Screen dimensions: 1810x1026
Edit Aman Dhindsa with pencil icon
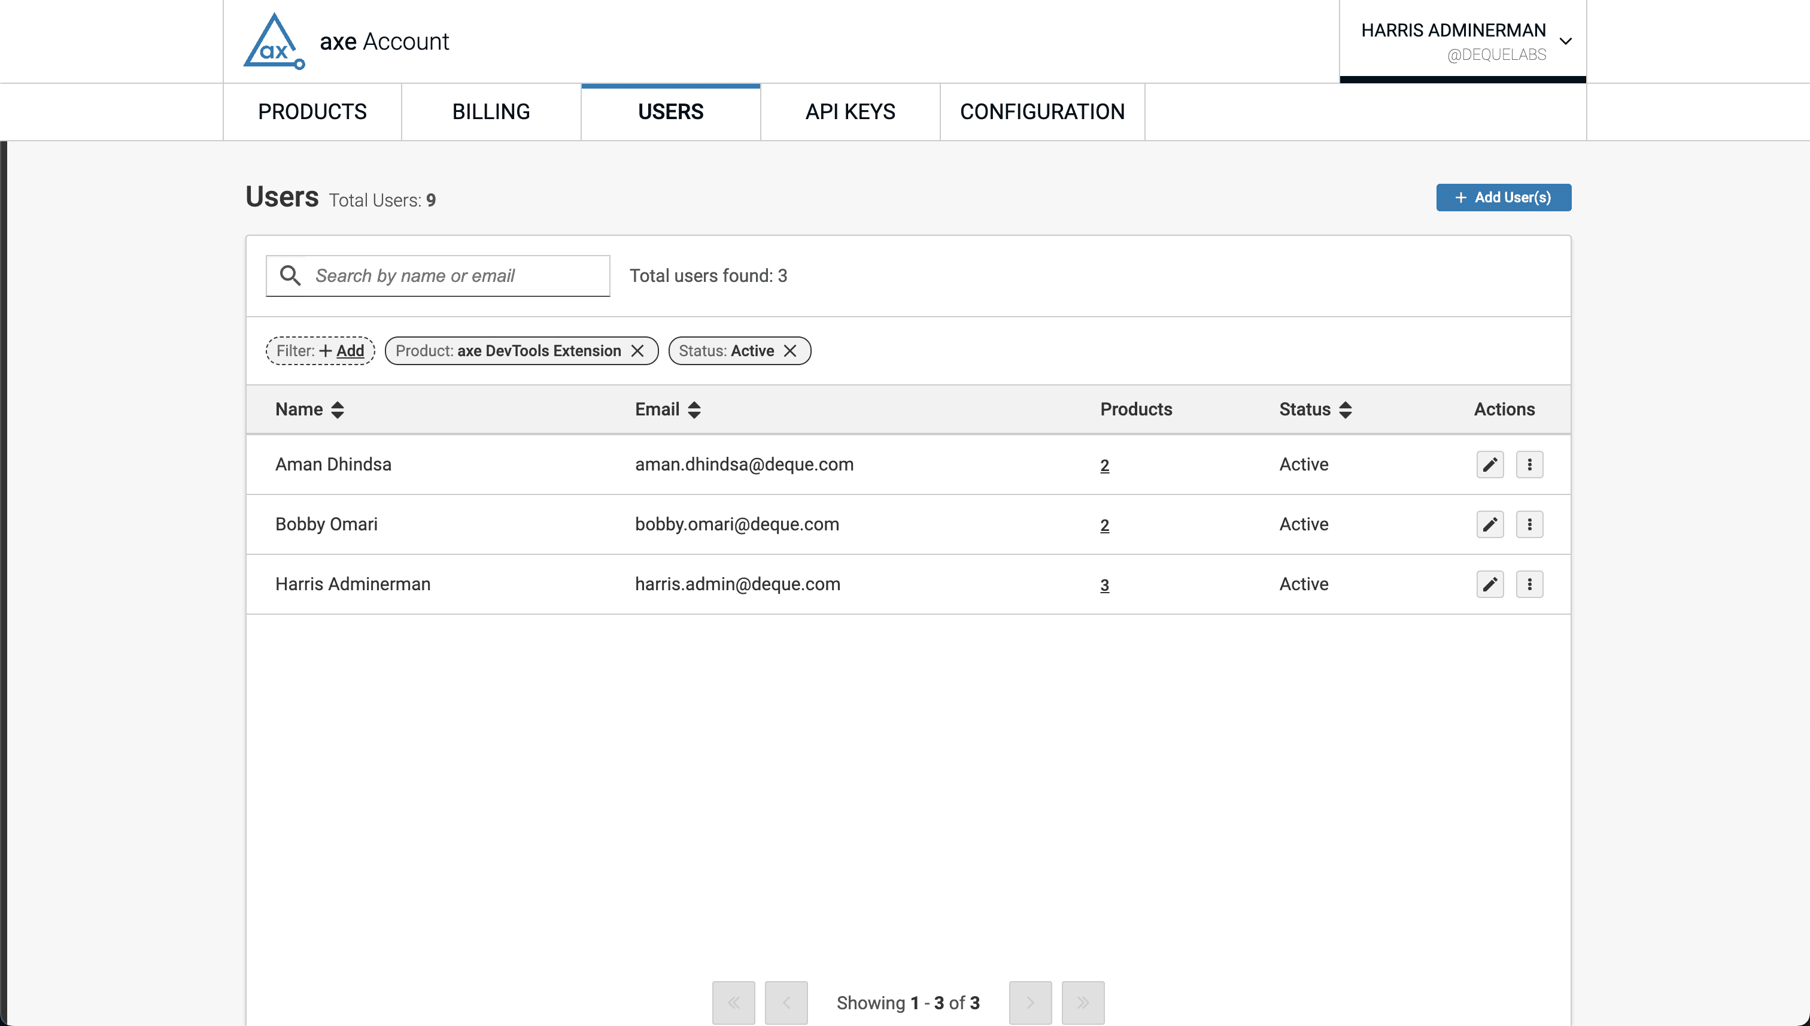(1489, 465)
